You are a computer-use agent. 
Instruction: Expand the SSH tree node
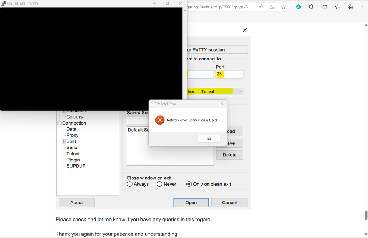point(64,141)
